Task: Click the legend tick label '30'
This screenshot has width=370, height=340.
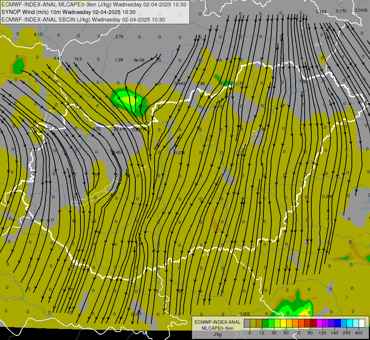Action: [x=274, y=333]
